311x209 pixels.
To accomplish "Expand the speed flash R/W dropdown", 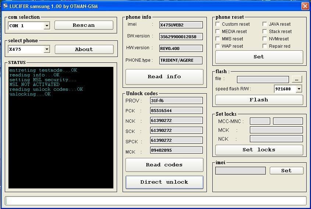I will [x=299, y=89].
